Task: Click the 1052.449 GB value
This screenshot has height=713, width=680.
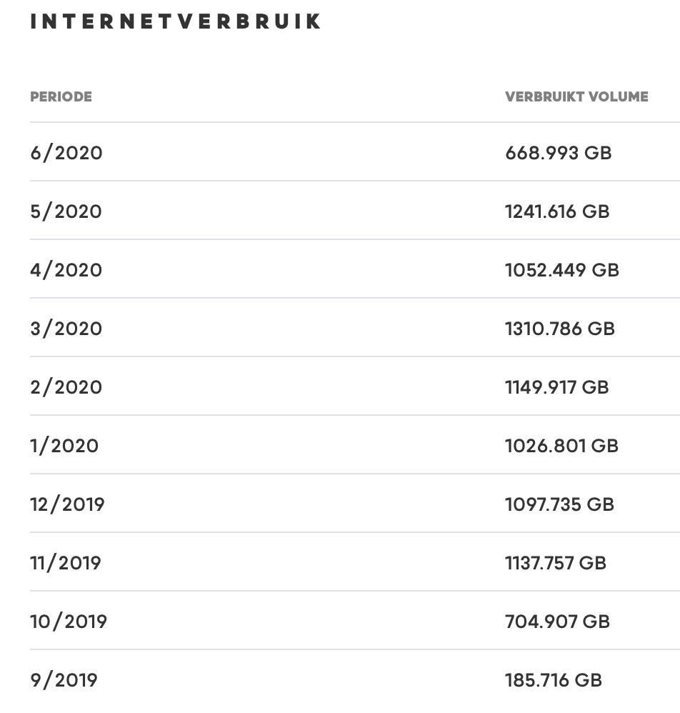Action: [561, 270]
